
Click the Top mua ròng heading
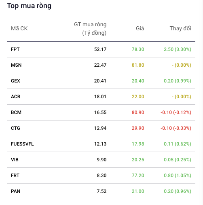[x=29, y=6]
